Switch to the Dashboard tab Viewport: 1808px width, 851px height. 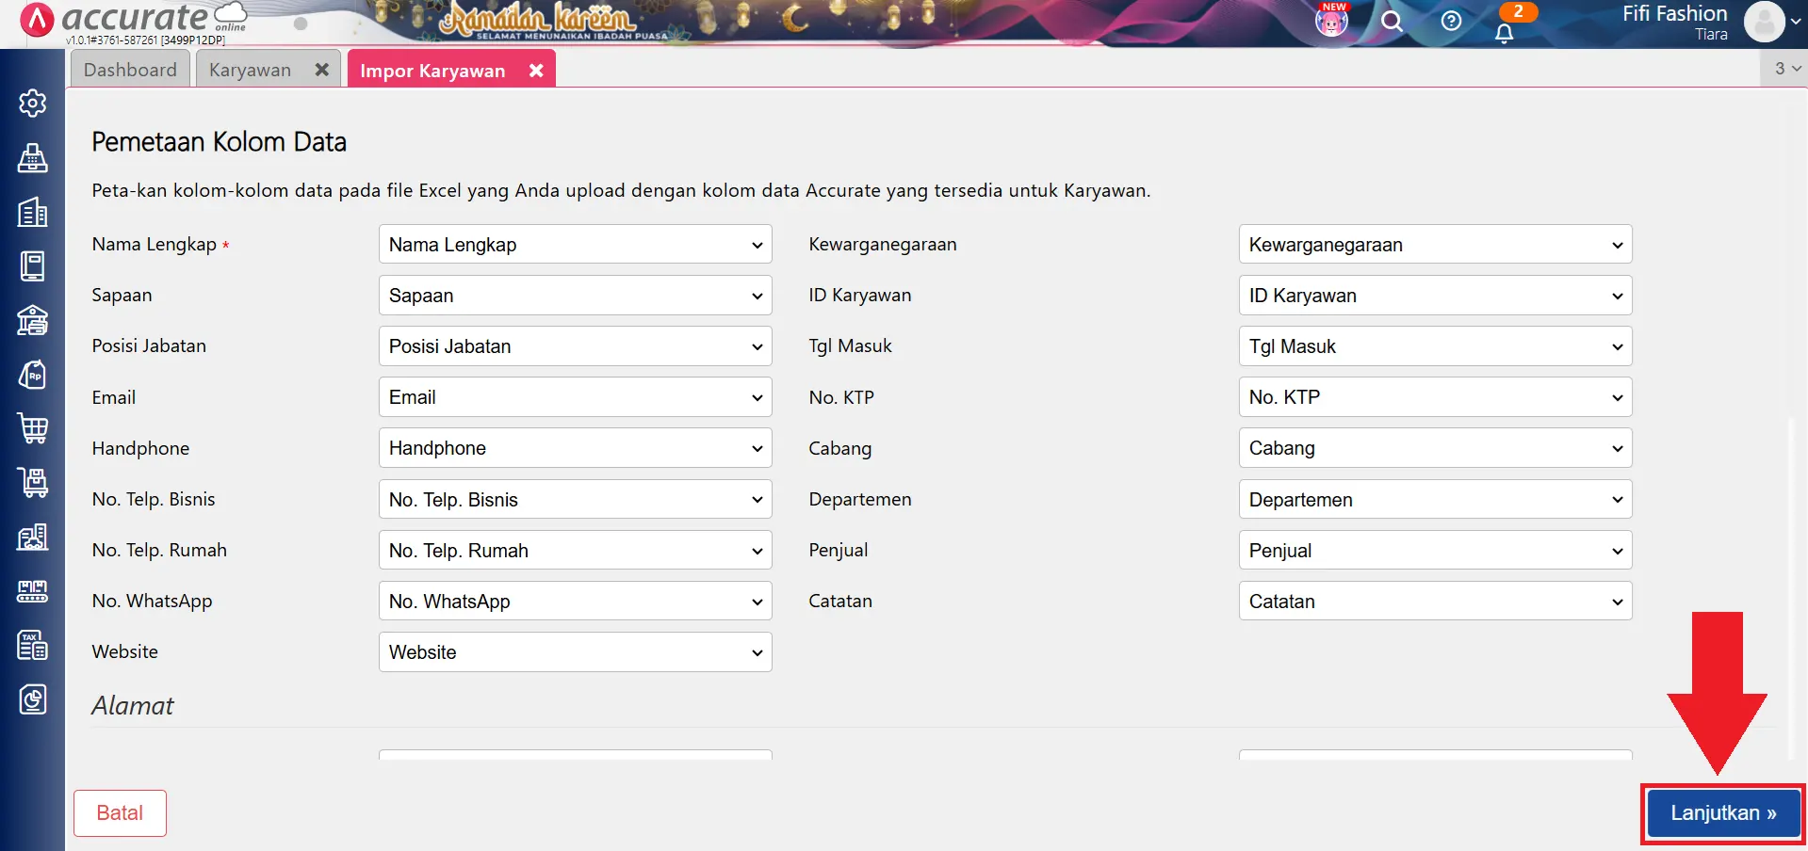(129, 69)
